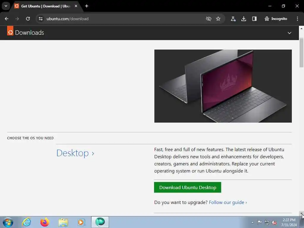Open Windows Media Player from taskbar
The image size is (304, 228).
pos(81,222)
